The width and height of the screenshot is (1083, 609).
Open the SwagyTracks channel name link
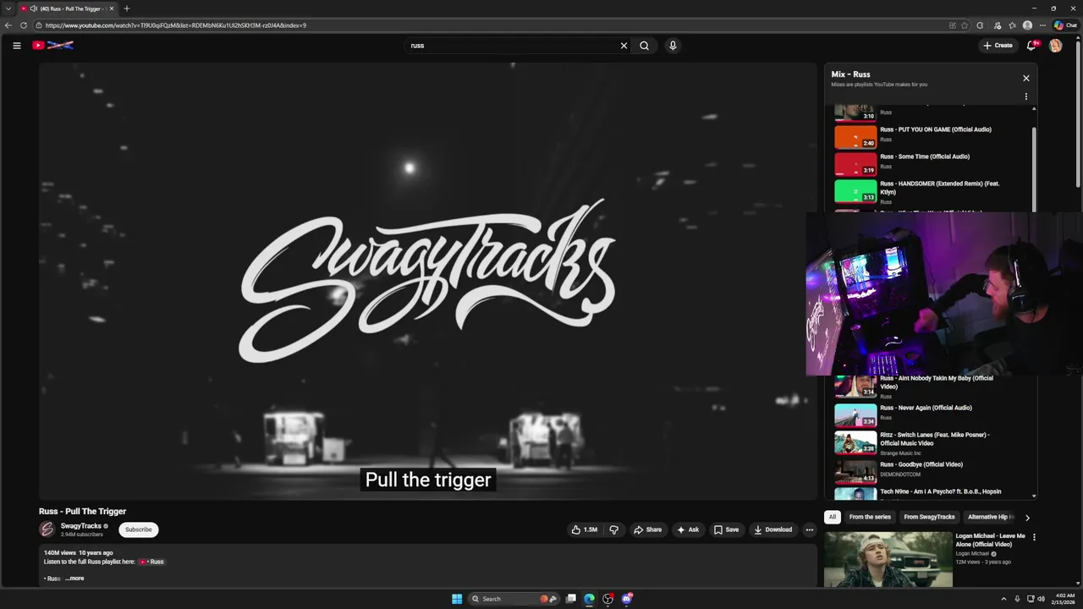pos(80,526)
